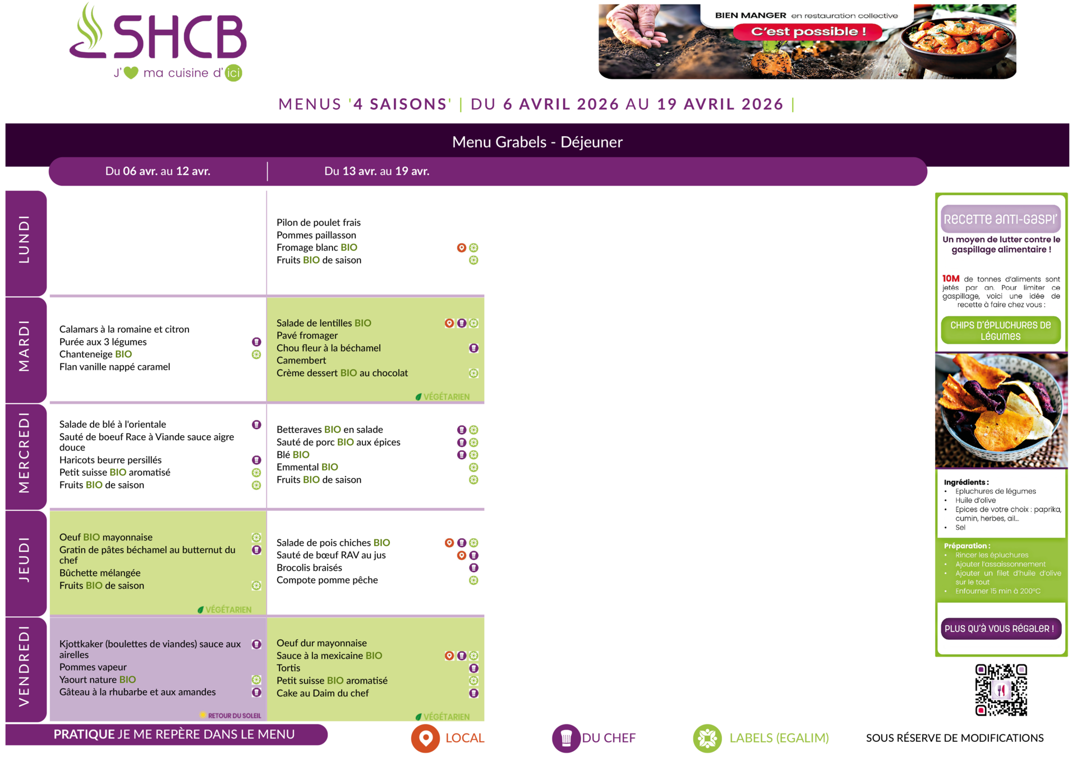Click the vegetable chips recipe photo
The image size is (1077, 762).
tap(1001, 410)
